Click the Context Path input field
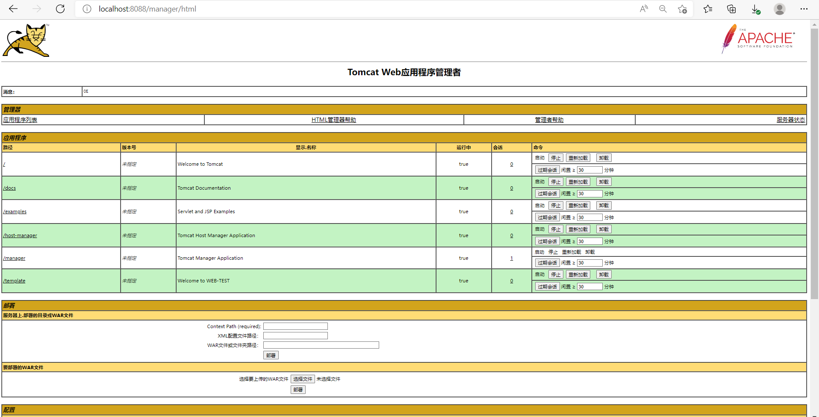This screenshot has width=819, height=417. 295,326
